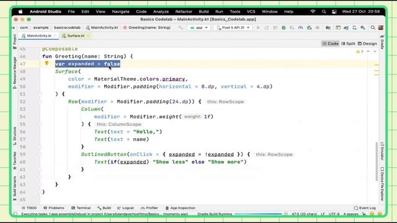Click the Search Everywhere magnifier in toolbar
The image size is (397, 223).
373,27
